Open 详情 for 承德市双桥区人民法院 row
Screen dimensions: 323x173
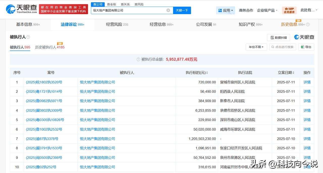pos(307,110)
